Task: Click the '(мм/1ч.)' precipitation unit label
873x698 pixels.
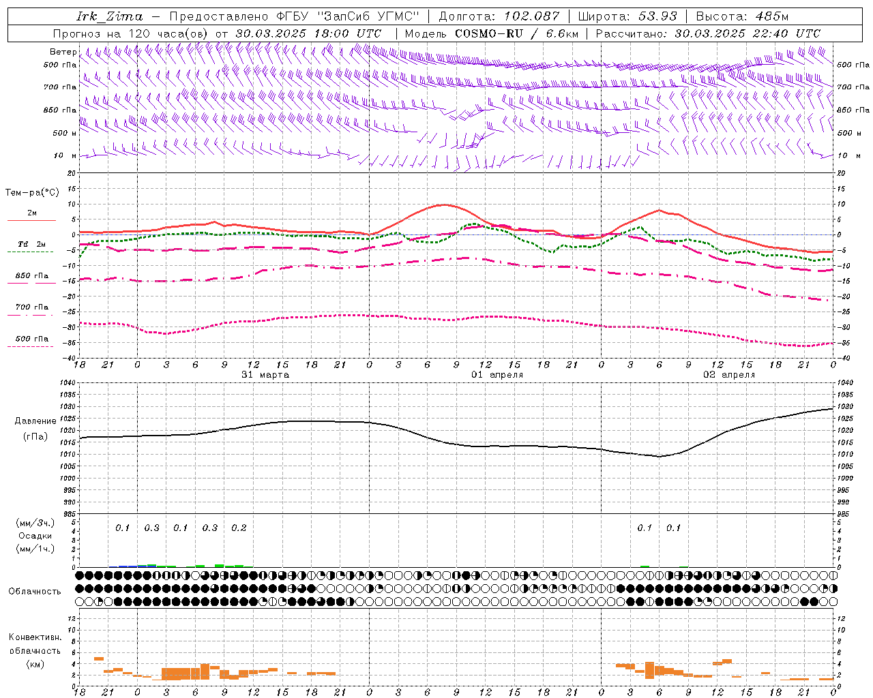Action: tap(35, 549)
